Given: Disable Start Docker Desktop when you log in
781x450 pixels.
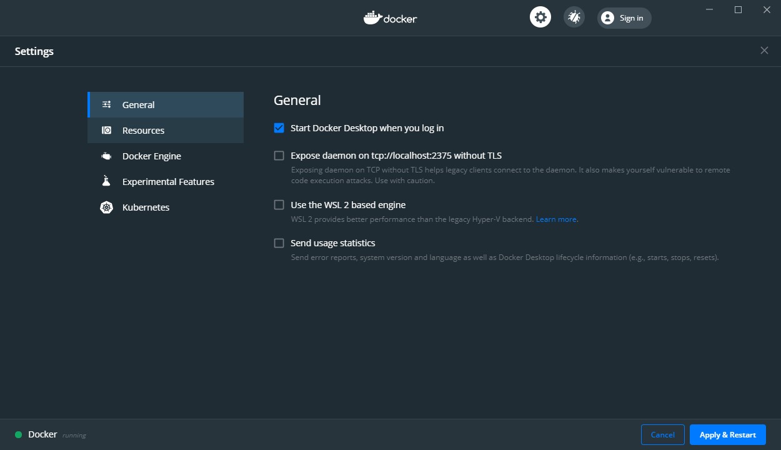Looking at the screenshot, I should [x=279, y=127].
